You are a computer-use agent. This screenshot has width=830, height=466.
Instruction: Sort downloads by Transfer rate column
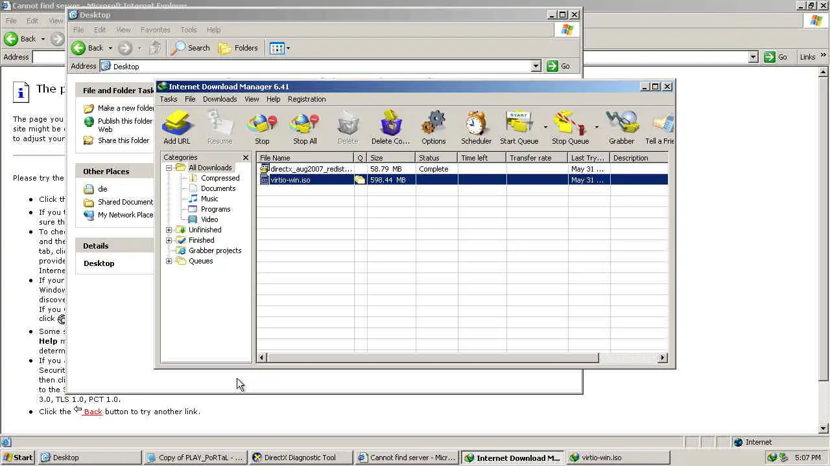[537, 158]
